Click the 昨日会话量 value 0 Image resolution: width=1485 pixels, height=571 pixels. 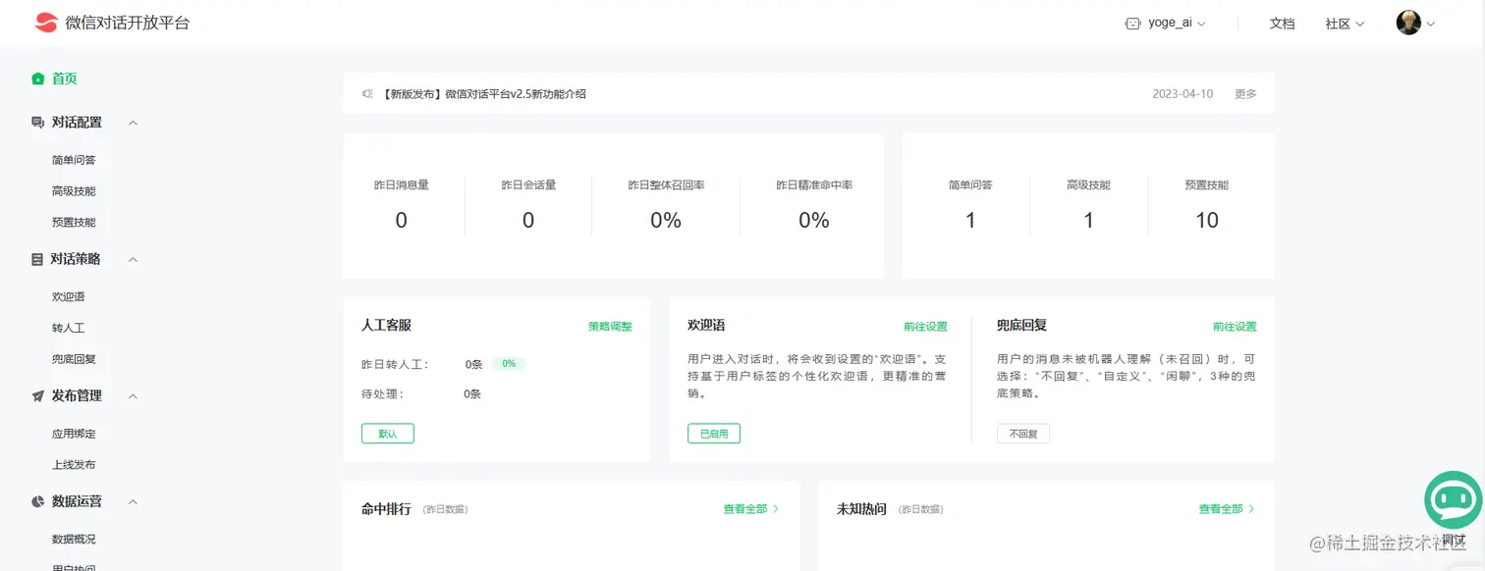528,221
